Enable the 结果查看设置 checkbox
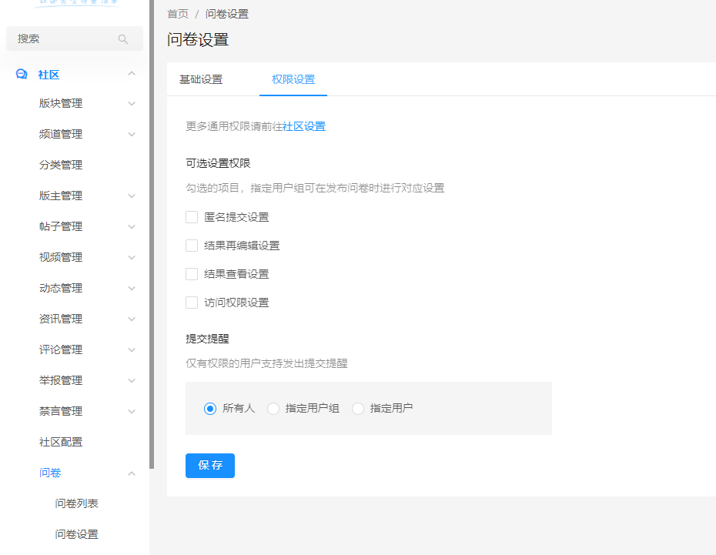The image size is (716, 555). [x=192, y=274]
